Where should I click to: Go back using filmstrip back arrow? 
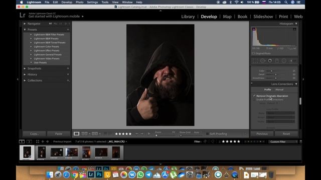(43, 141)
